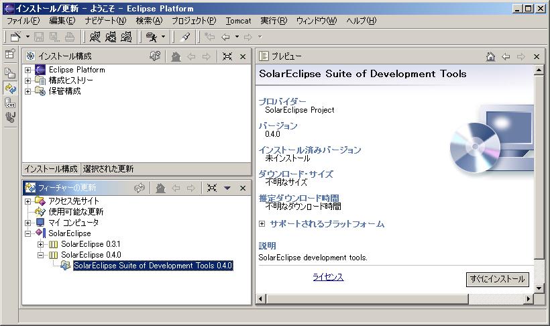Switch to CVS perspective in left sidebar
The width and height of the screenshot is (550, 326).
click(x=10, y=103)
